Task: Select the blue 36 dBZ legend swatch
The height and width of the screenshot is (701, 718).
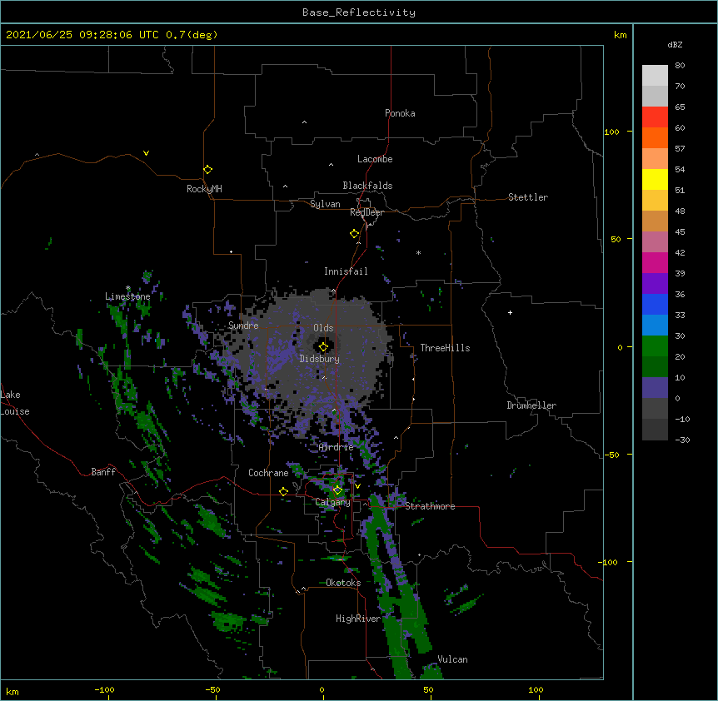Action: point(655,304)
